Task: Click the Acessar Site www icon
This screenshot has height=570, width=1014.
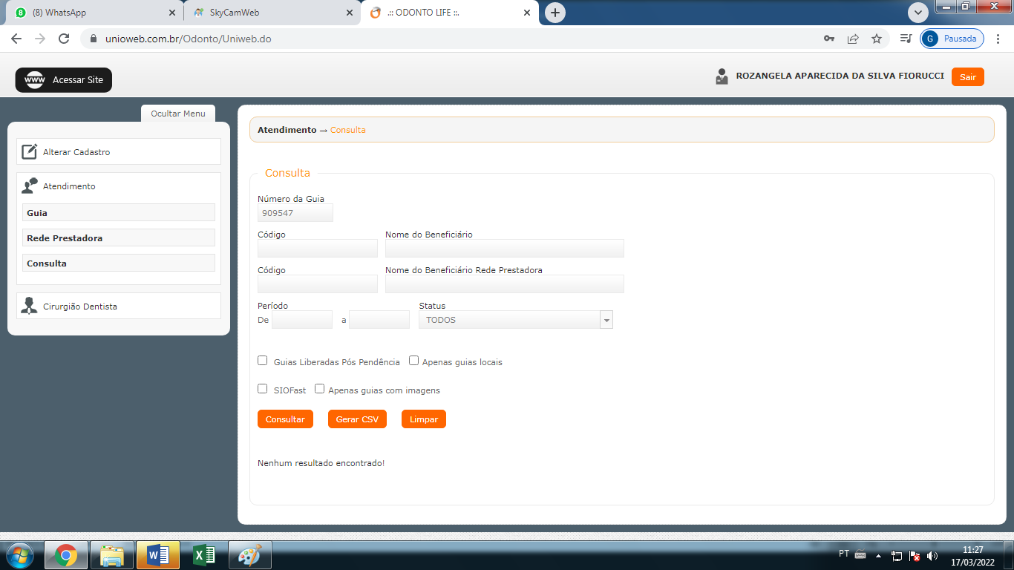Action: click(35, 80)
